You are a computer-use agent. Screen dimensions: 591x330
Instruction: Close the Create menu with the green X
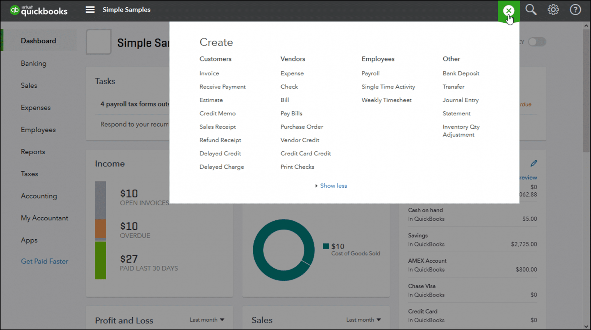click(x=509, y=10)
